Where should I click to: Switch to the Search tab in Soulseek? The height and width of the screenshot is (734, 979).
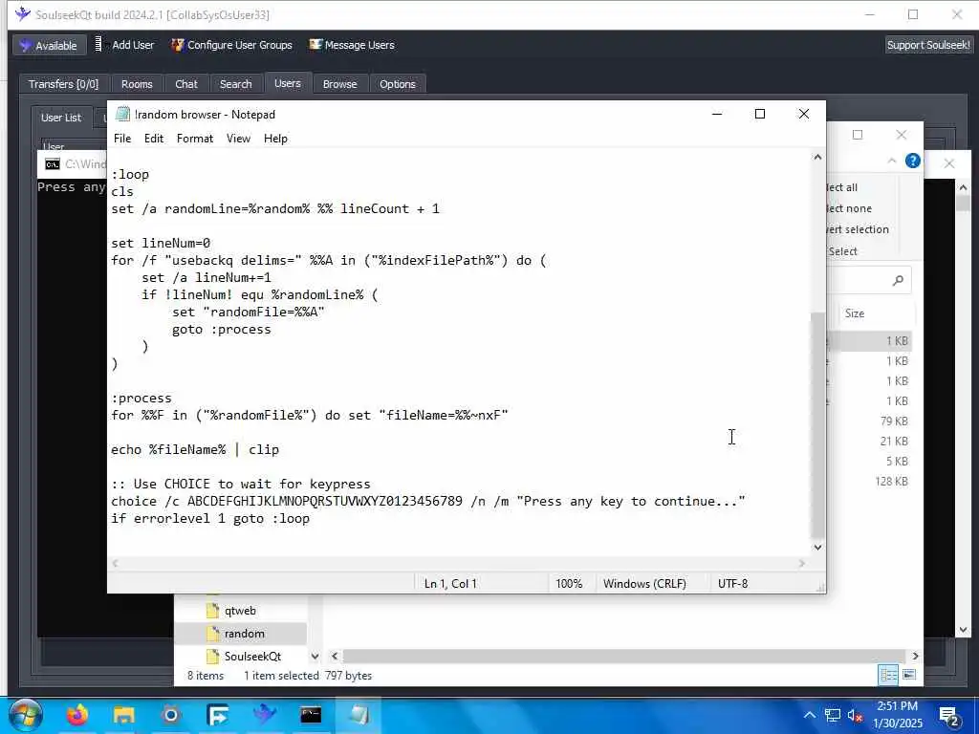[235, 84]
